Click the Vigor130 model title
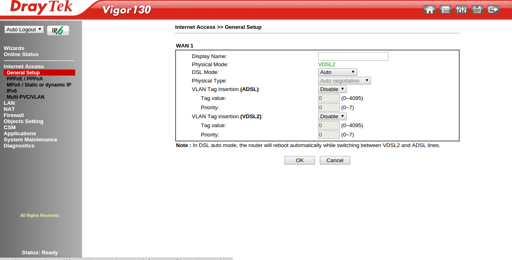Image resolution: width=512 pixels, height=260 pixels. point(127,10)
